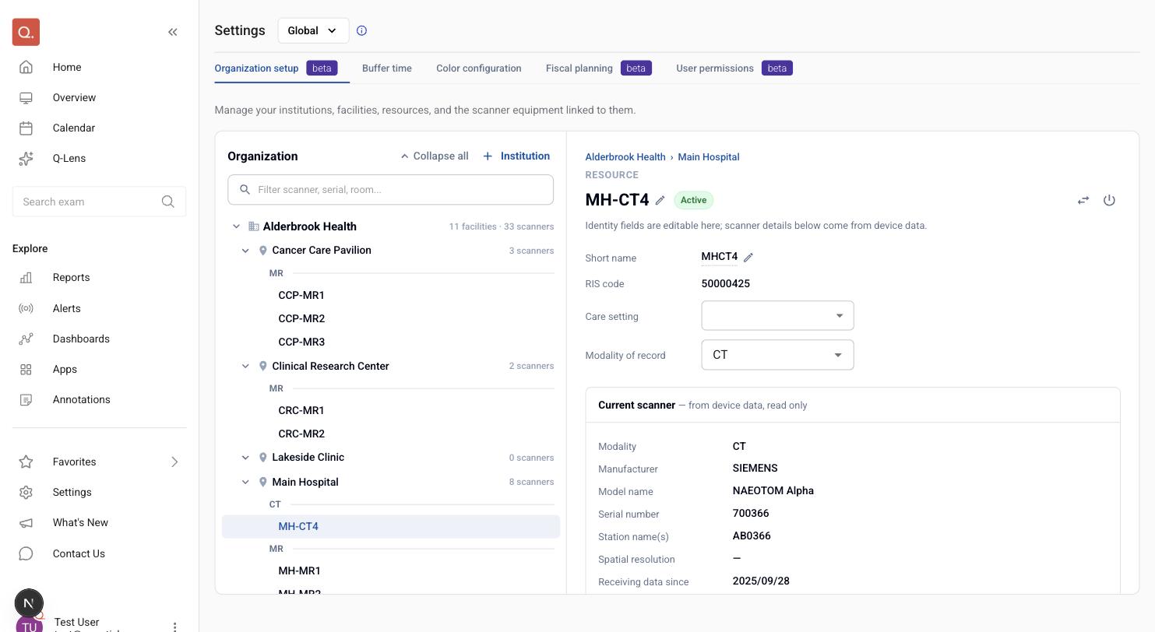Open the Care setting dropdown

tap(777, 315)
